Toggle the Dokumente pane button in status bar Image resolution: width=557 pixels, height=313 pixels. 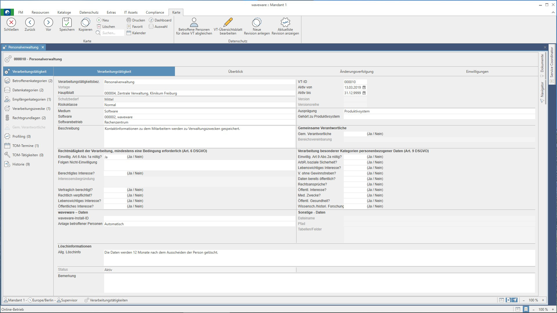[508, 300]
